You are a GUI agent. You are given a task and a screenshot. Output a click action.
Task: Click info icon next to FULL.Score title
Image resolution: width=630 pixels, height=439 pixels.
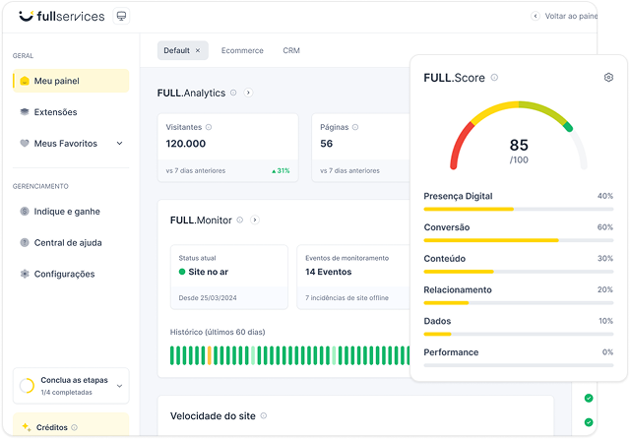coord(494,78)
